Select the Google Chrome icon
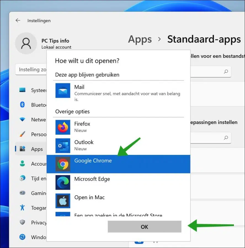Viewport: 245px width, 248px height. tap(63, 164)
